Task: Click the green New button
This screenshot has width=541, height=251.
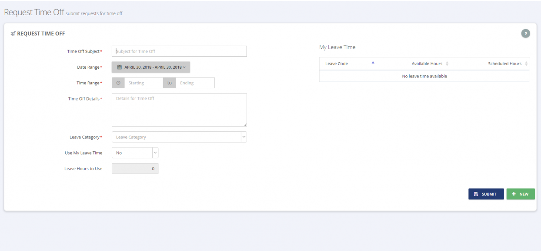Action: (x=521, y=194)
